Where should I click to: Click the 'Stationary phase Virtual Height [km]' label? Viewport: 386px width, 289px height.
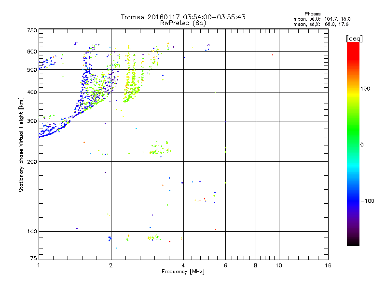tap(21, 144)
